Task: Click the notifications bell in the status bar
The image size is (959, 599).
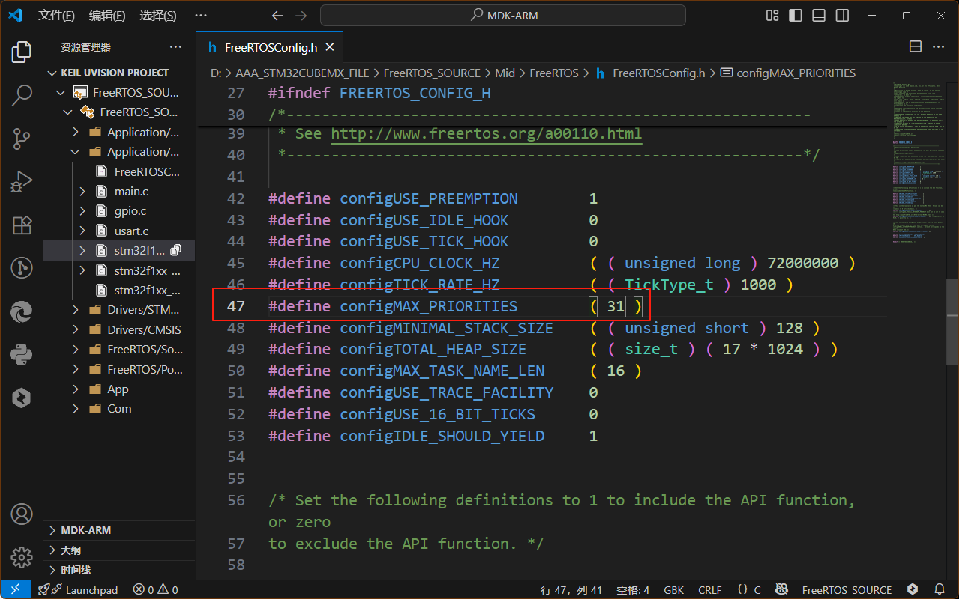Action: point(940,589)
